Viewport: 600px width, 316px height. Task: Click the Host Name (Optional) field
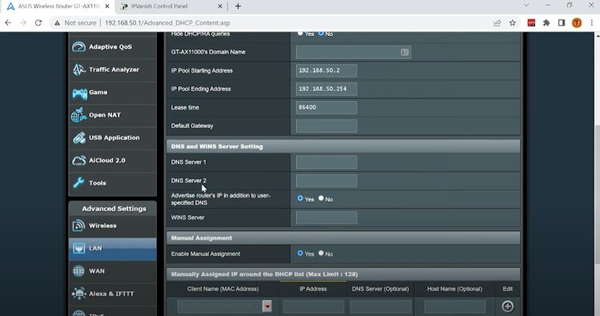(x=455, y=306)
